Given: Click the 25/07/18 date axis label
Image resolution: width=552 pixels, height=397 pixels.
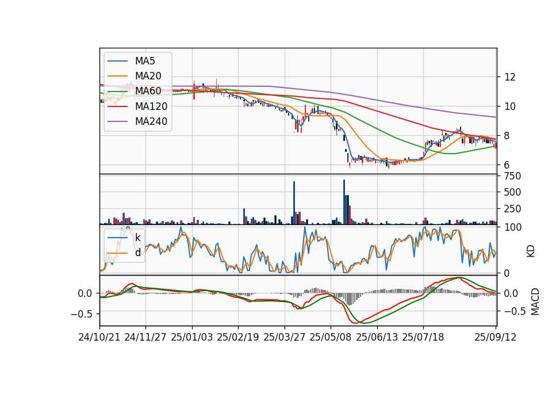Looking at the screenshot, I should click(423, 337).
